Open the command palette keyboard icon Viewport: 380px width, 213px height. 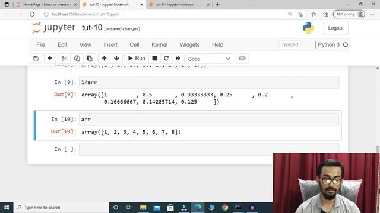[242, 59]
